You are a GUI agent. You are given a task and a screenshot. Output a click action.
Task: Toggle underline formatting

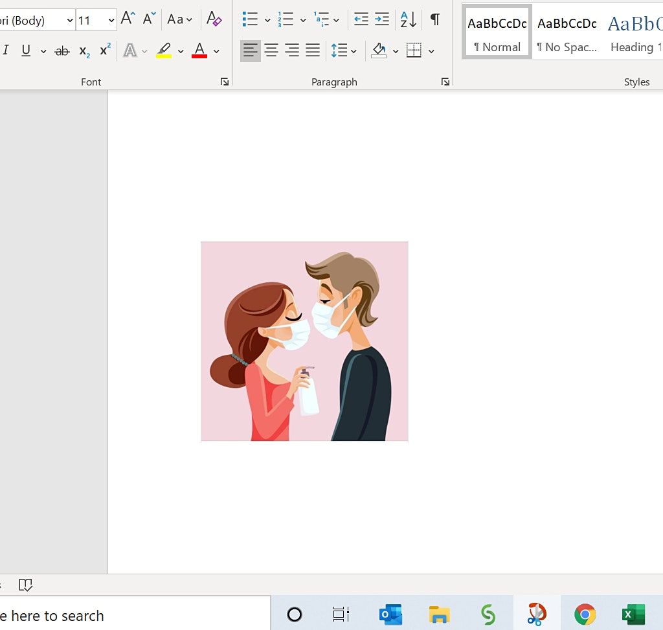pyautogui.click(x=26, y=51)
